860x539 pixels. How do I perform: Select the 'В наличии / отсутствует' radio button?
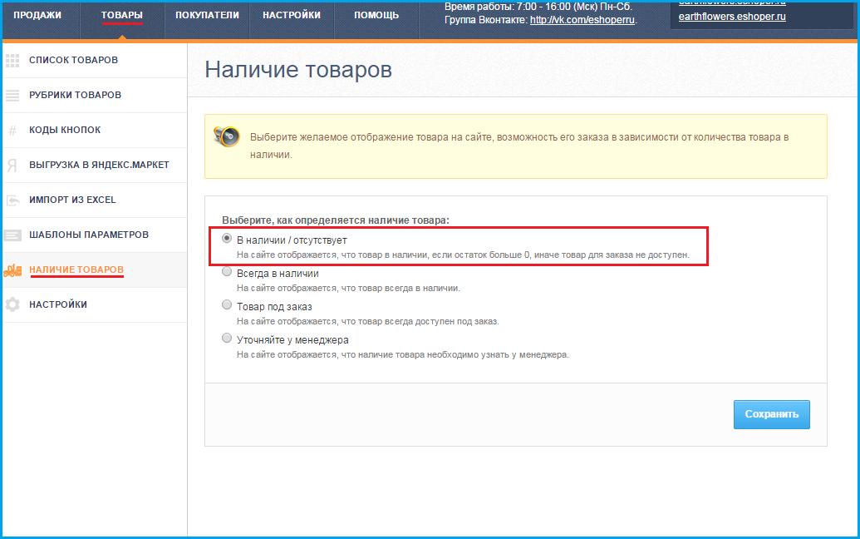click(x=227, y=238)
